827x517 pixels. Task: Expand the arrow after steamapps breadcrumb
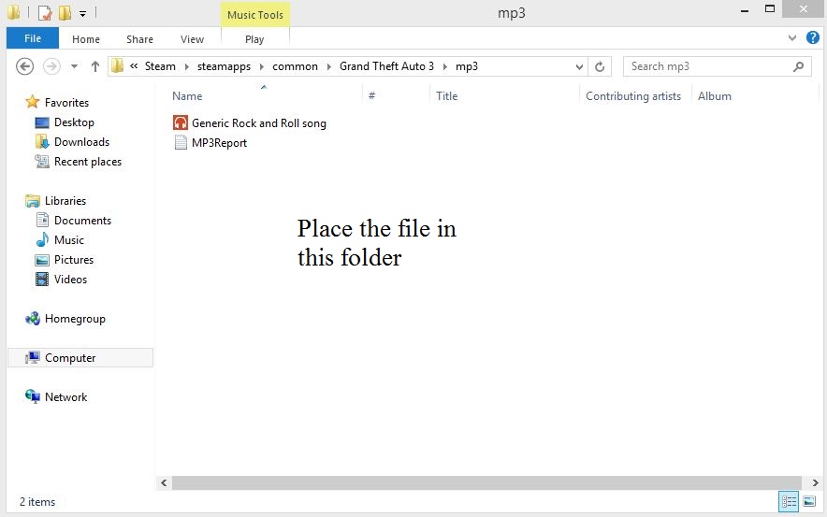click(262, 66)
